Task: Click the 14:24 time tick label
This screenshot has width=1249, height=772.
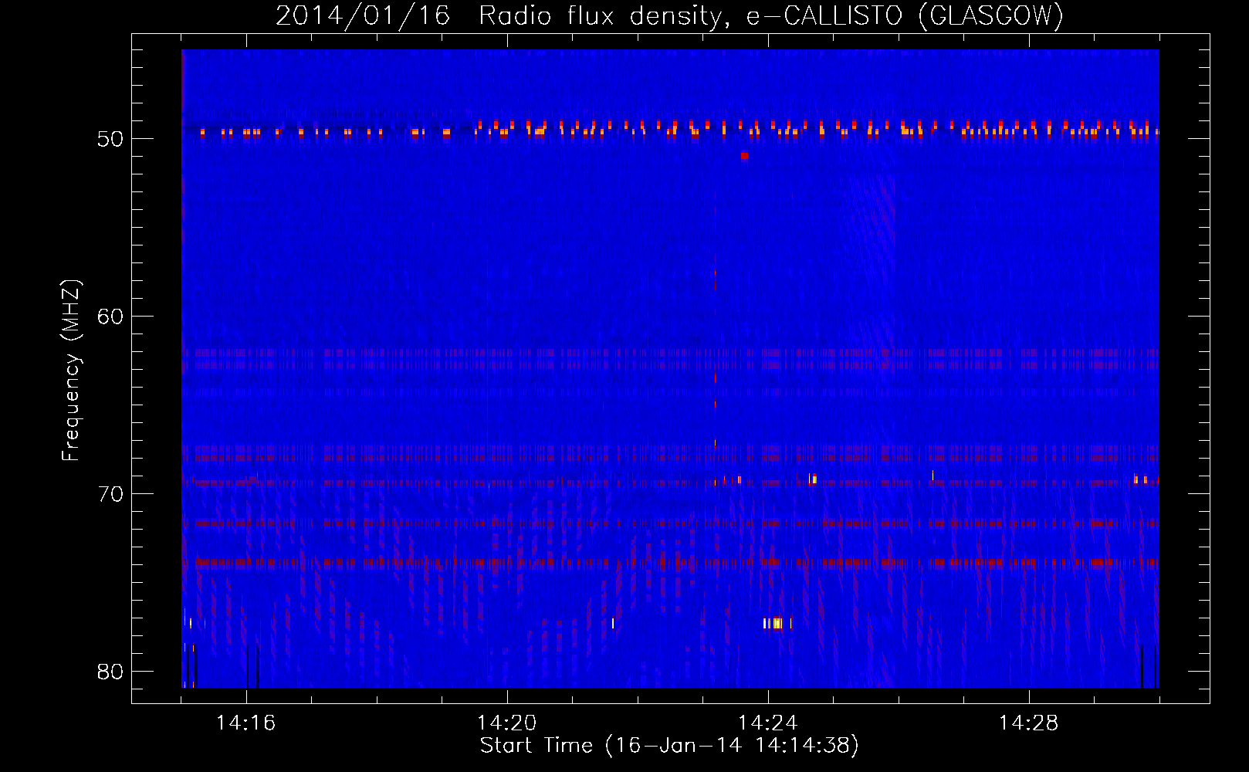Action: point(768,723)
